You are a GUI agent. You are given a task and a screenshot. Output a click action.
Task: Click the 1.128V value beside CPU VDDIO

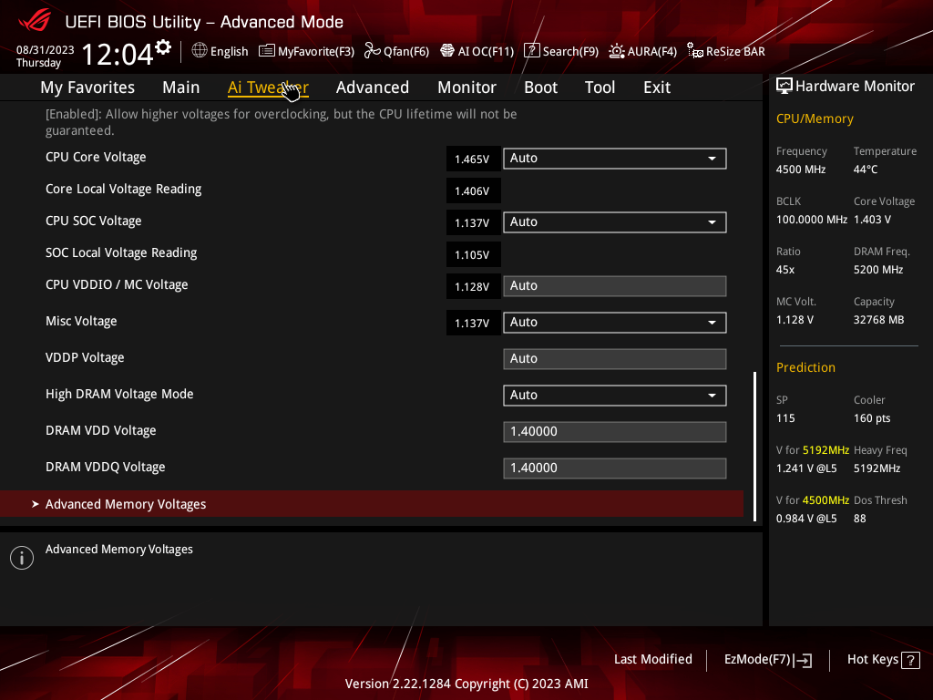pyautogui.click(x=473, y=287)
